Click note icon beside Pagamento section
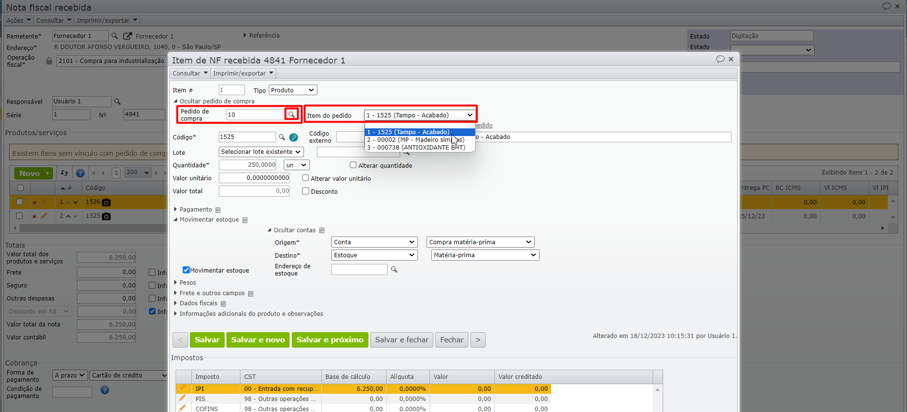Viewport: 907px width, 412px height. (x=218, y=210)
